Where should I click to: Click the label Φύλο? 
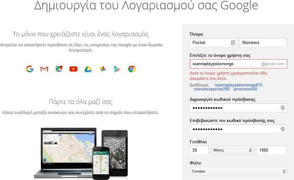(x=195, y=163)
